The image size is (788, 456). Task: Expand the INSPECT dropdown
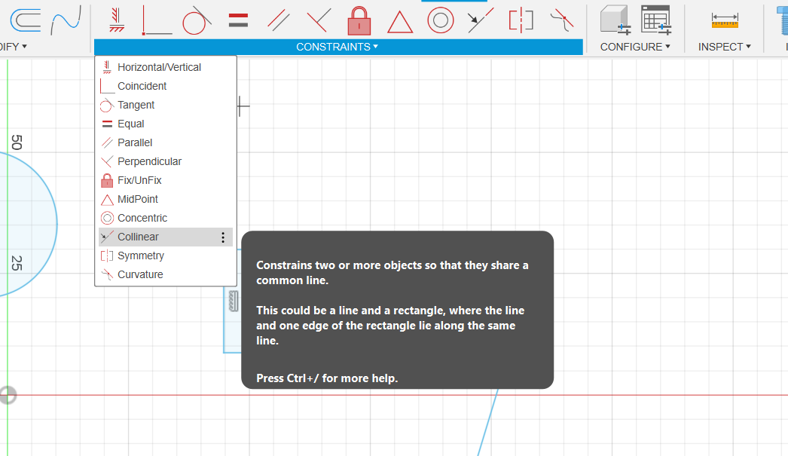click(724, 47)
